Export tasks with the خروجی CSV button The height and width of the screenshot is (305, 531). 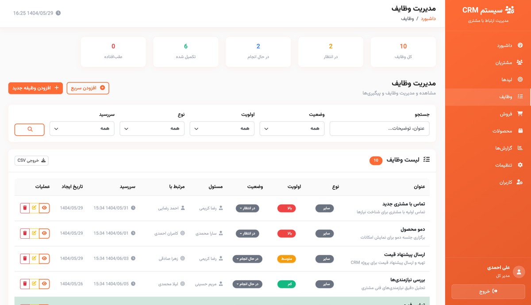click(x=31, y=160)
